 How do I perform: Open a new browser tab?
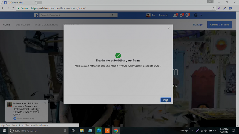pos(39,3)
